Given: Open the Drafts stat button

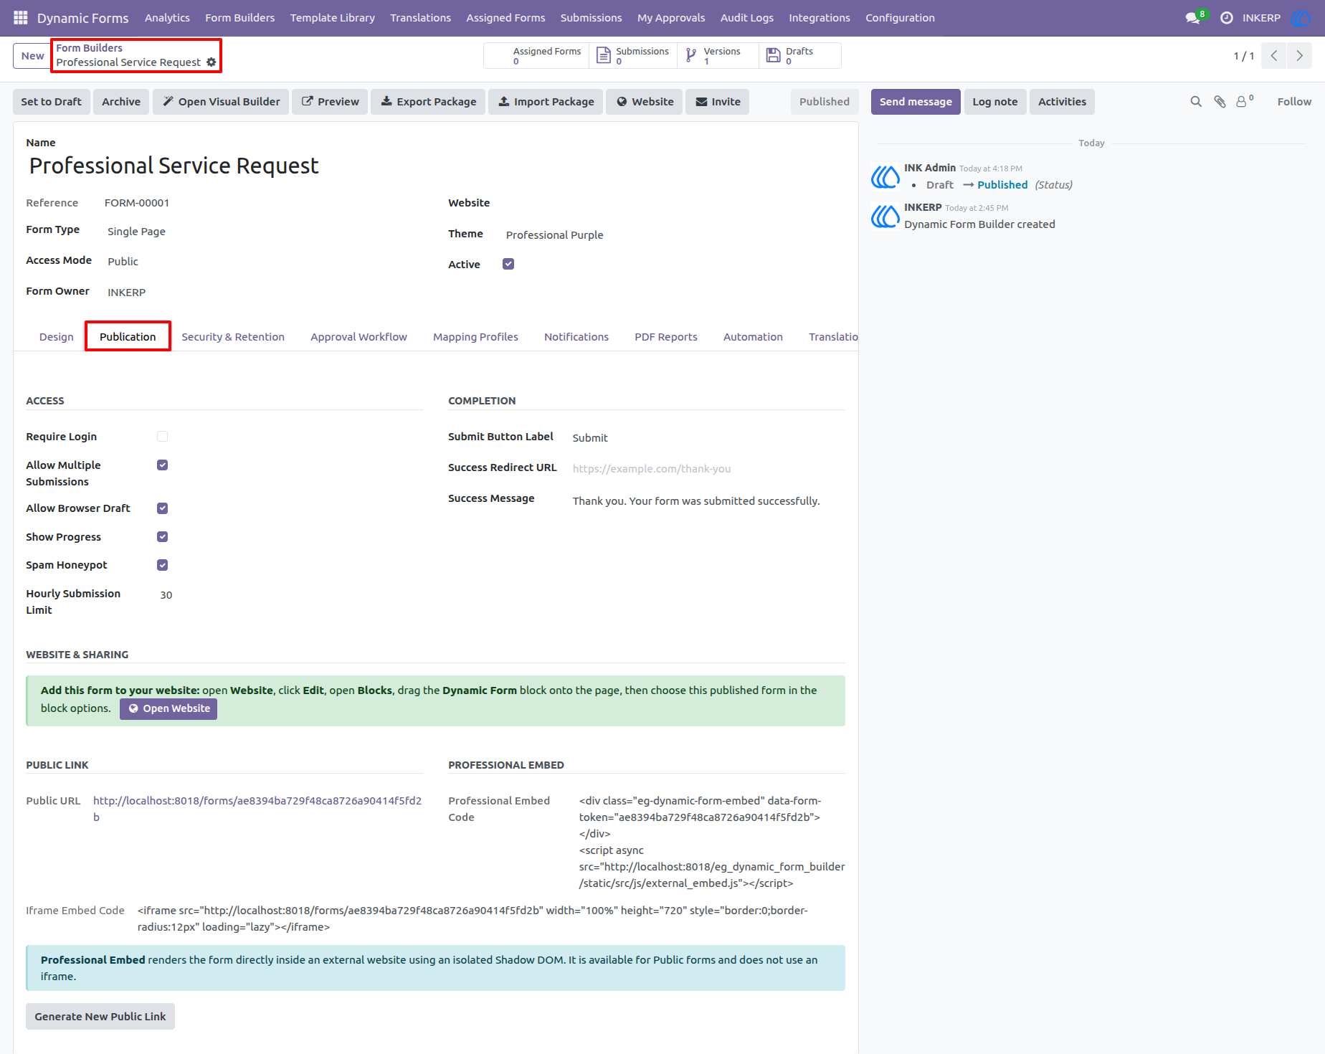Looking at the screenshot, I should pos(799,56).
